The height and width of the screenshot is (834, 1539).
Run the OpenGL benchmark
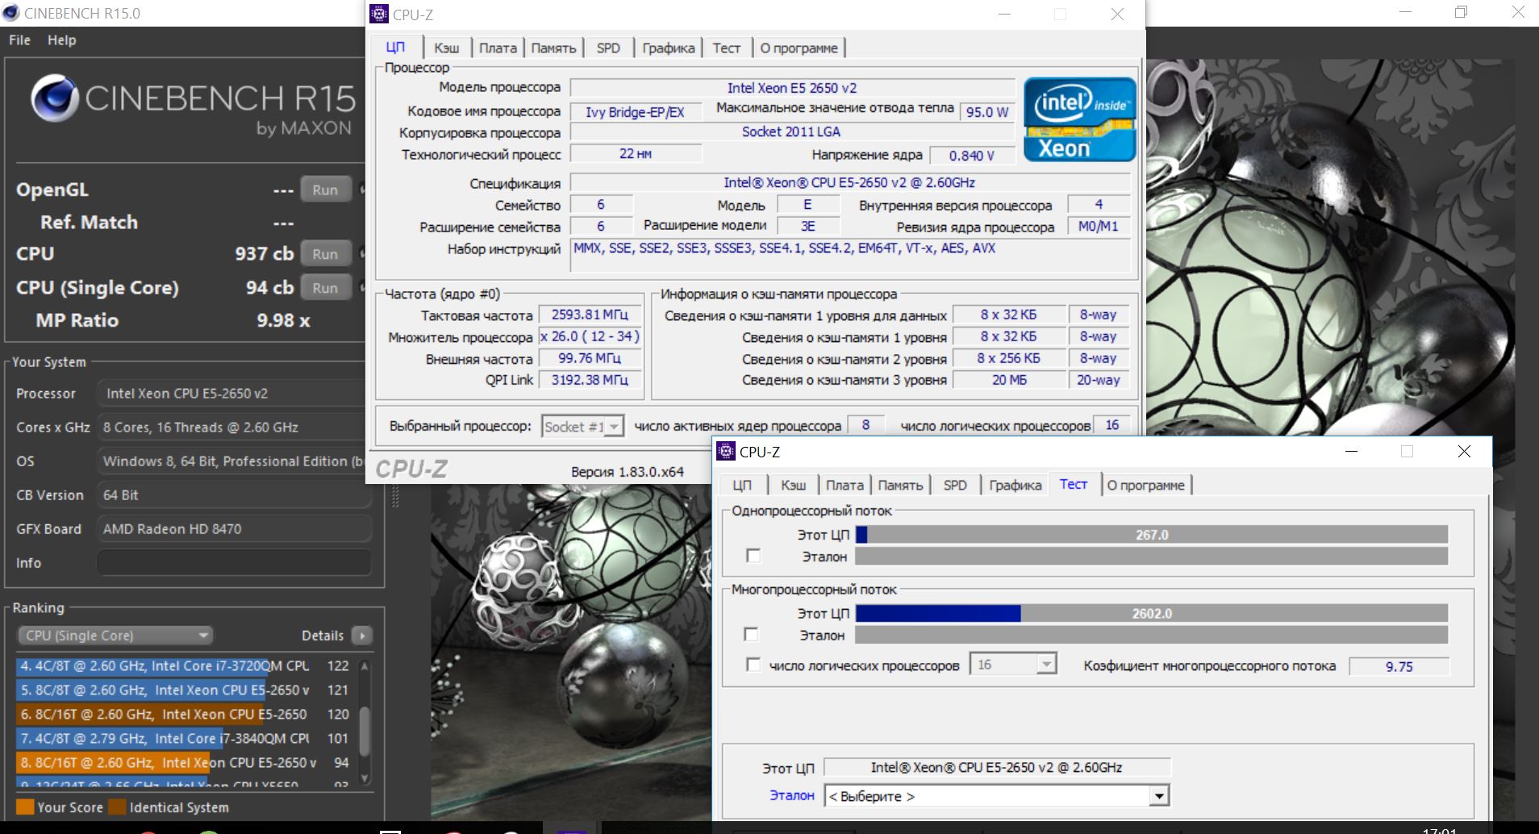coord(325,190)
